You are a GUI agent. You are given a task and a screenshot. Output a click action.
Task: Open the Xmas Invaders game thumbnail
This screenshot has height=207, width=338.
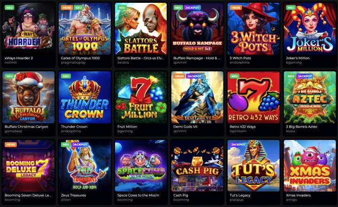(310, 166)
